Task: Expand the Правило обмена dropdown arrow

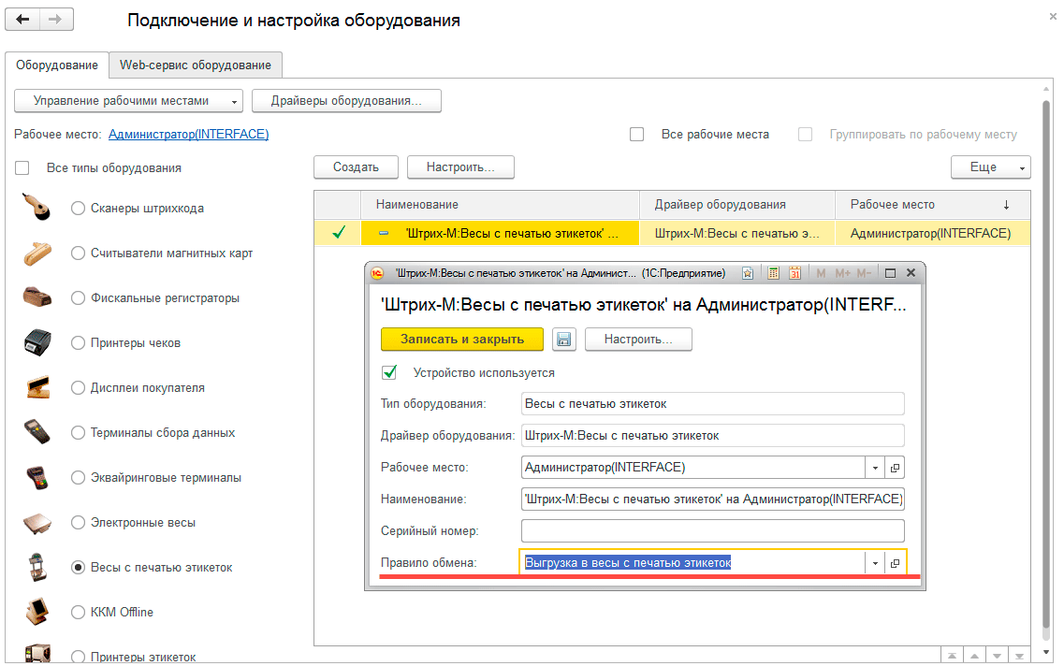Action: (875, 563)
